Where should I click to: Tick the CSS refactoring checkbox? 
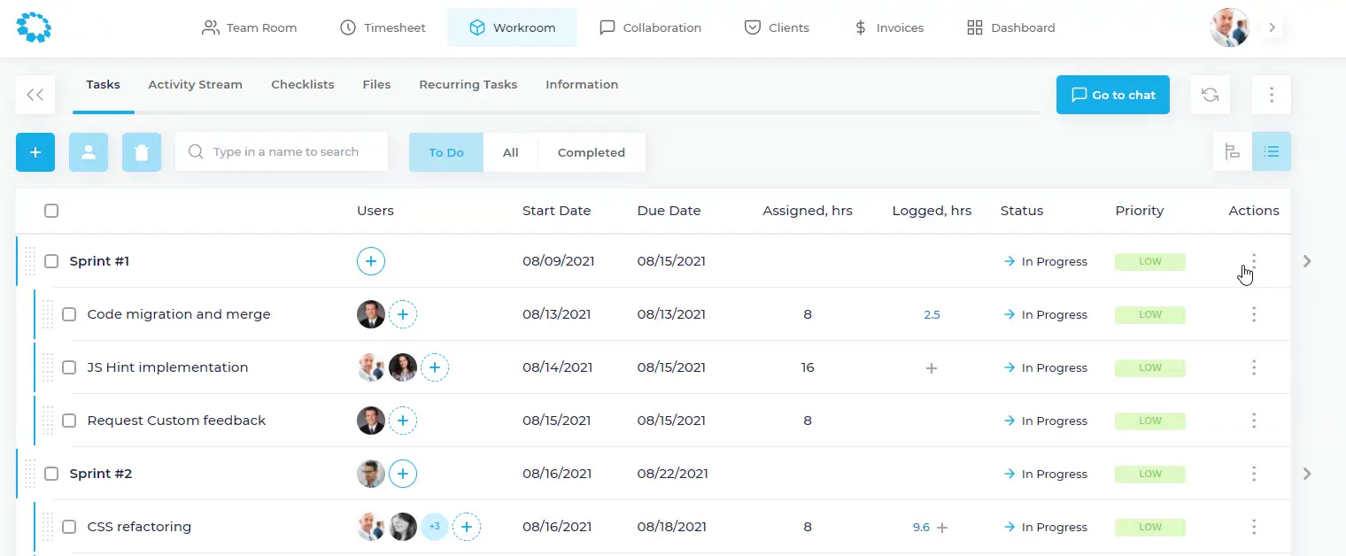click(69, 527)
